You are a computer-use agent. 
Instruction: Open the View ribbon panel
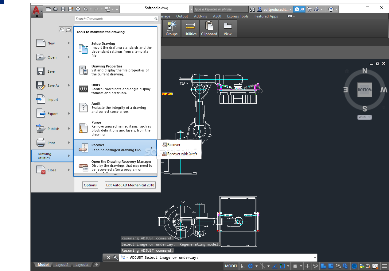228,28
